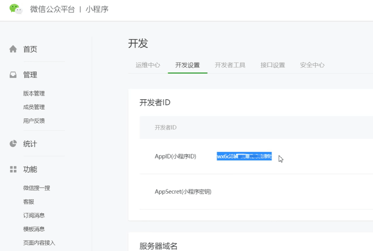Click the WeChat logo icon

pos(16,9)
